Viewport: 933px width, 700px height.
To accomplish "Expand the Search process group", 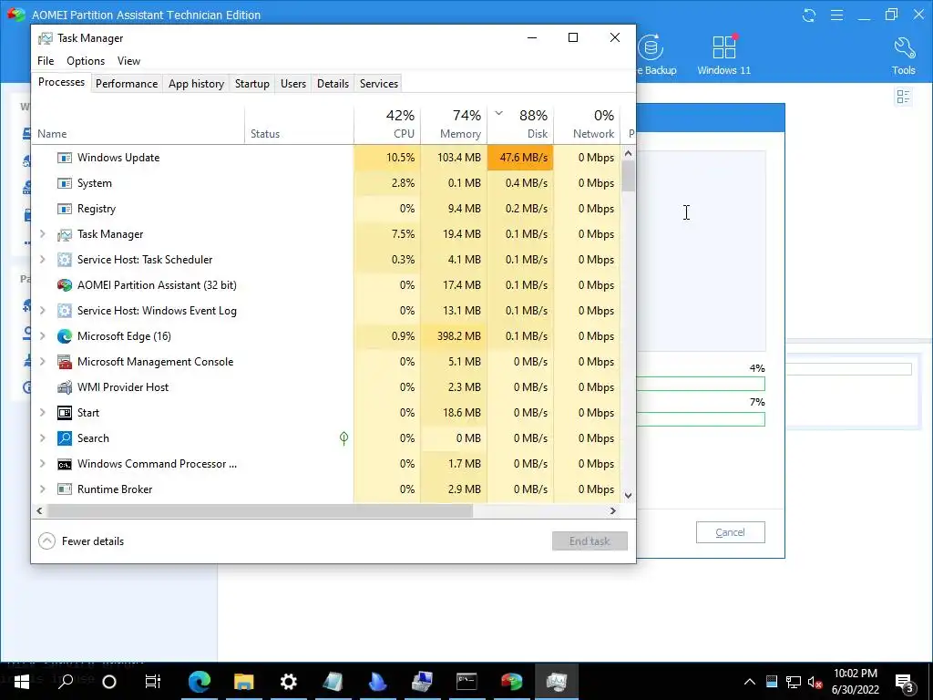I will coord(42,438).
